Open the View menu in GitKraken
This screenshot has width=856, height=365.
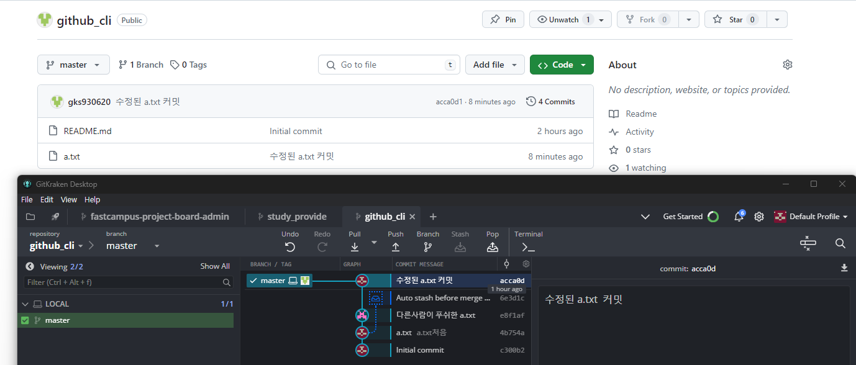coord(69,200)
